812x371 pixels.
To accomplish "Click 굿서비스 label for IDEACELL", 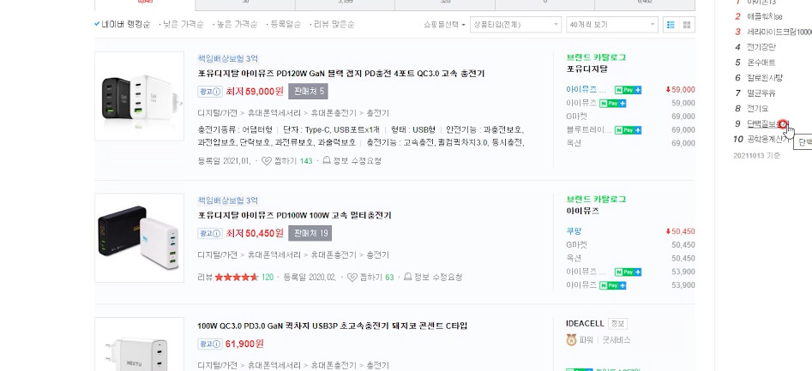I will coord(617,340).
